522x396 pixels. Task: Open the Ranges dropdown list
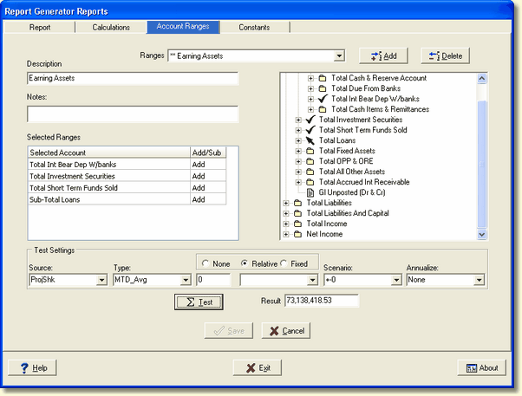[x=339, y=55]
